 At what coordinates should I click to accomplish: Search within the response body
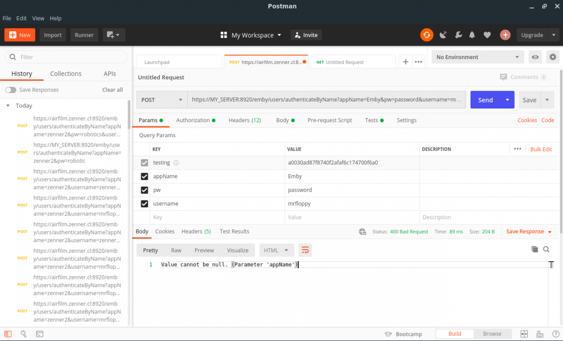[546, 249]
